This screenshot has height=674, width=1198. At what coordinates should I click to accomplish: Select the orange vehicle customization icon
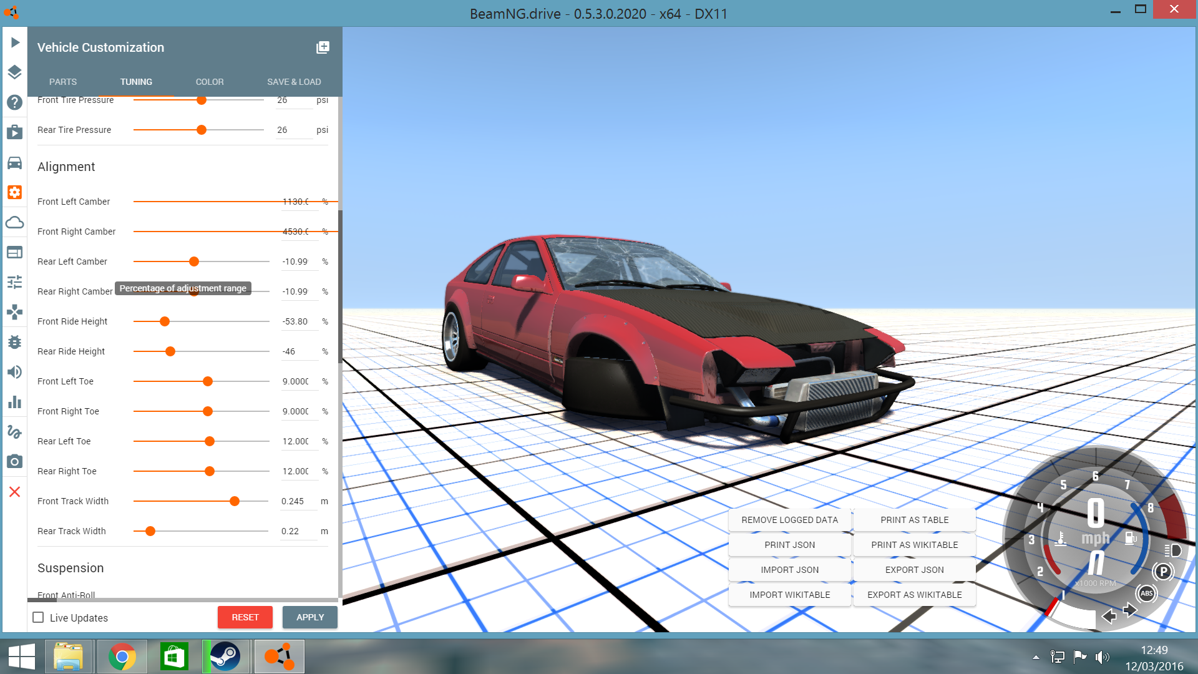[x=15, y=192]
